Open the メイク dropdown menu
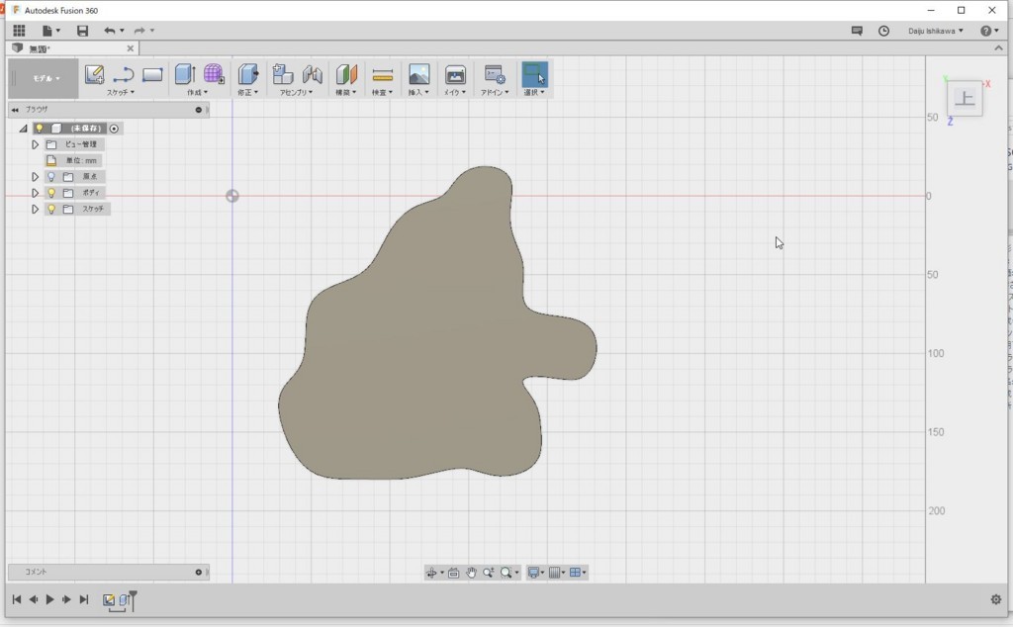 tap(455, 92)
